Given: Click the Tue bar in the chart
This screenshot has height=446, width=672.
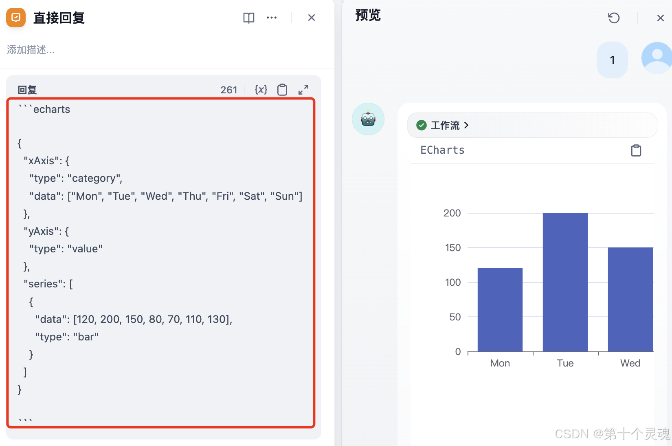Looking at the screenshot, I should (x=565, y=282).
